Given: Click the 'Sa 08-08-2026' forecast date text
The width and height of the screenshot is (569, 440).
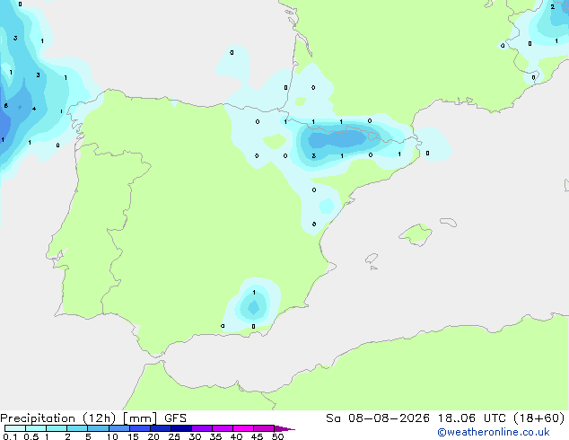Looking at the screenshot, I should [378, 418].
